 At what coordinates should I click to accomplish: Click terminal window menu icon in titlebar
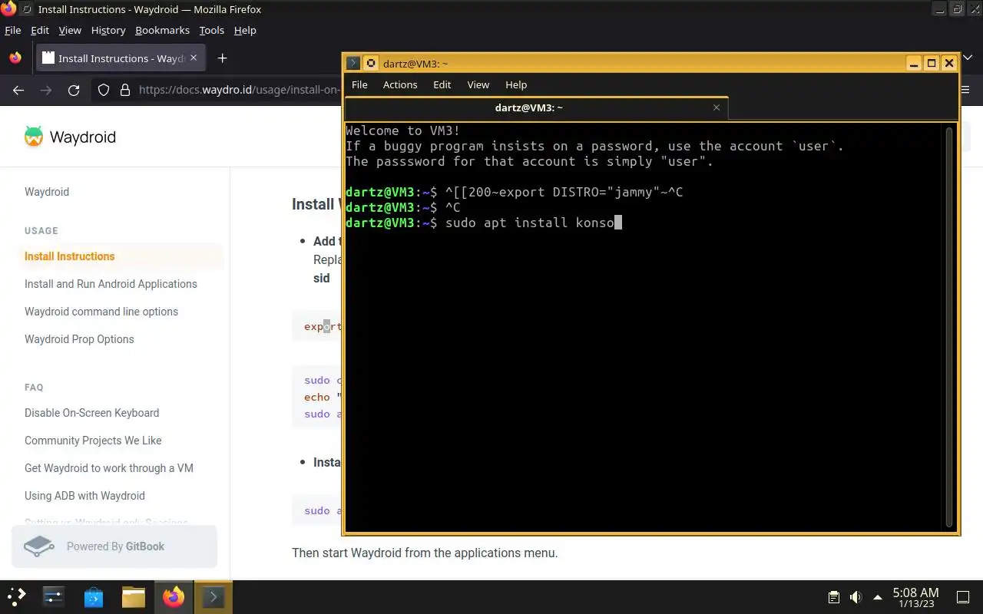(353, 64)
